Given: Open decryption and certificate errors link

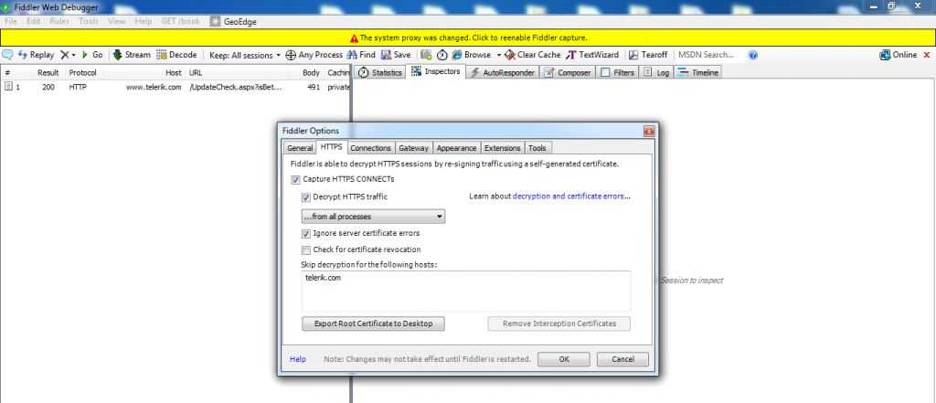Looking at the screenshot, I should [571, 196].
